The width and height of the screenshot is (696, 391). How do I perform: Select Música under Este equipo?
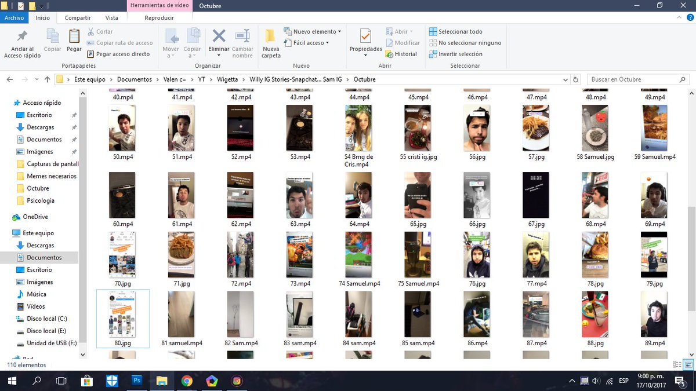[37, 294]
